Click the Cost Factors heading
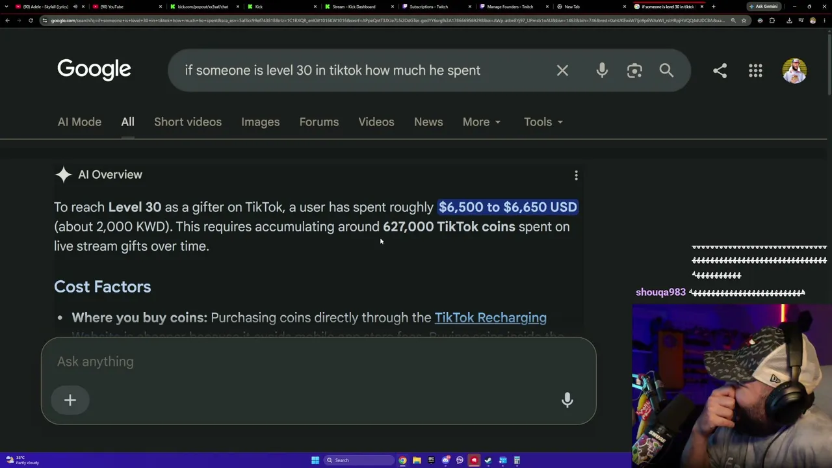The height and width of the screenshot is (468, 832). pyautogui.click(x=103, y=287)
